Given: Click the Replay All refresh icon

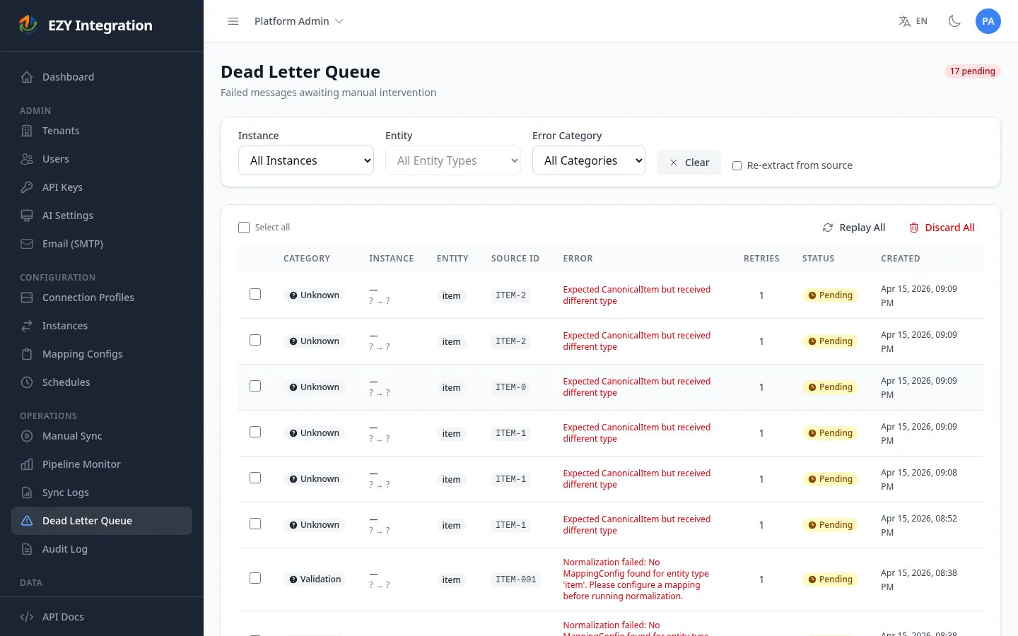Looking at the screenshot, I should [x=828, y=228].
